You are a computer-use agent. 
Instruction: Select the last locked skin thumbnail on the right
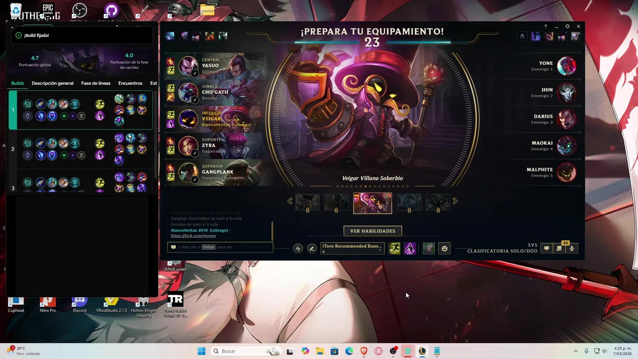438,203
